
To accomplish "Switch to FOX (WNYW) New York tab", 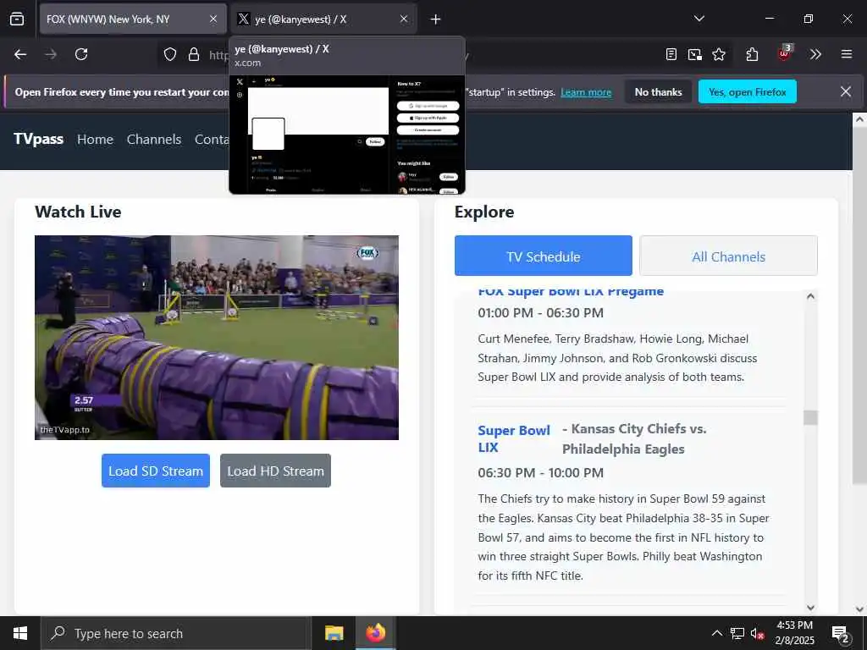I will coord(133,19).
